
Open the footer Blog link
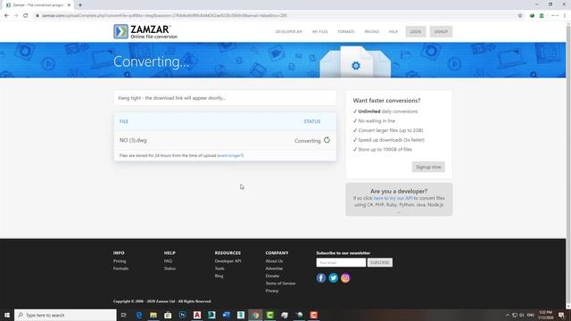point(219,276)
